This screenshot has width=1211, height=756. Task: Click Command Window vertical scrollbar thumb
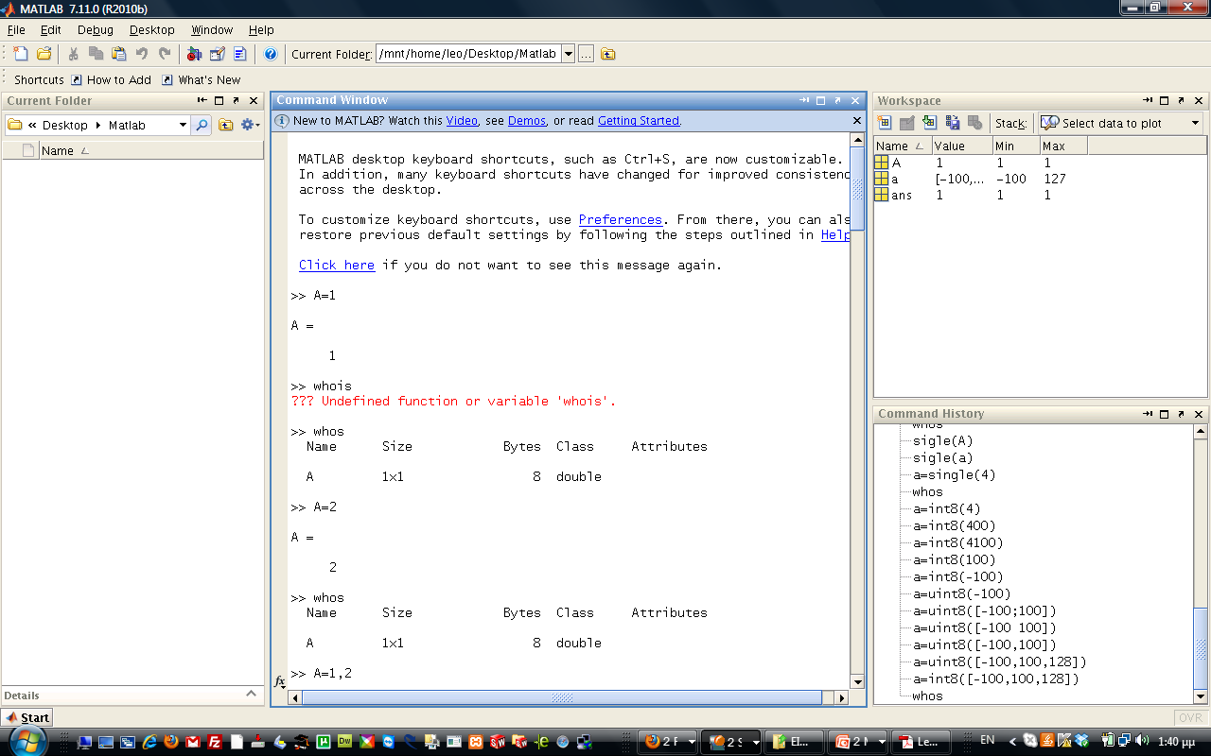[x=857, y=188]
